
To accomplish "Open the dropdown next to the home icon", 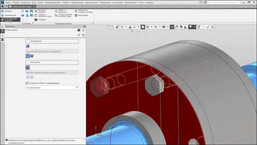I will click(6, 6).
